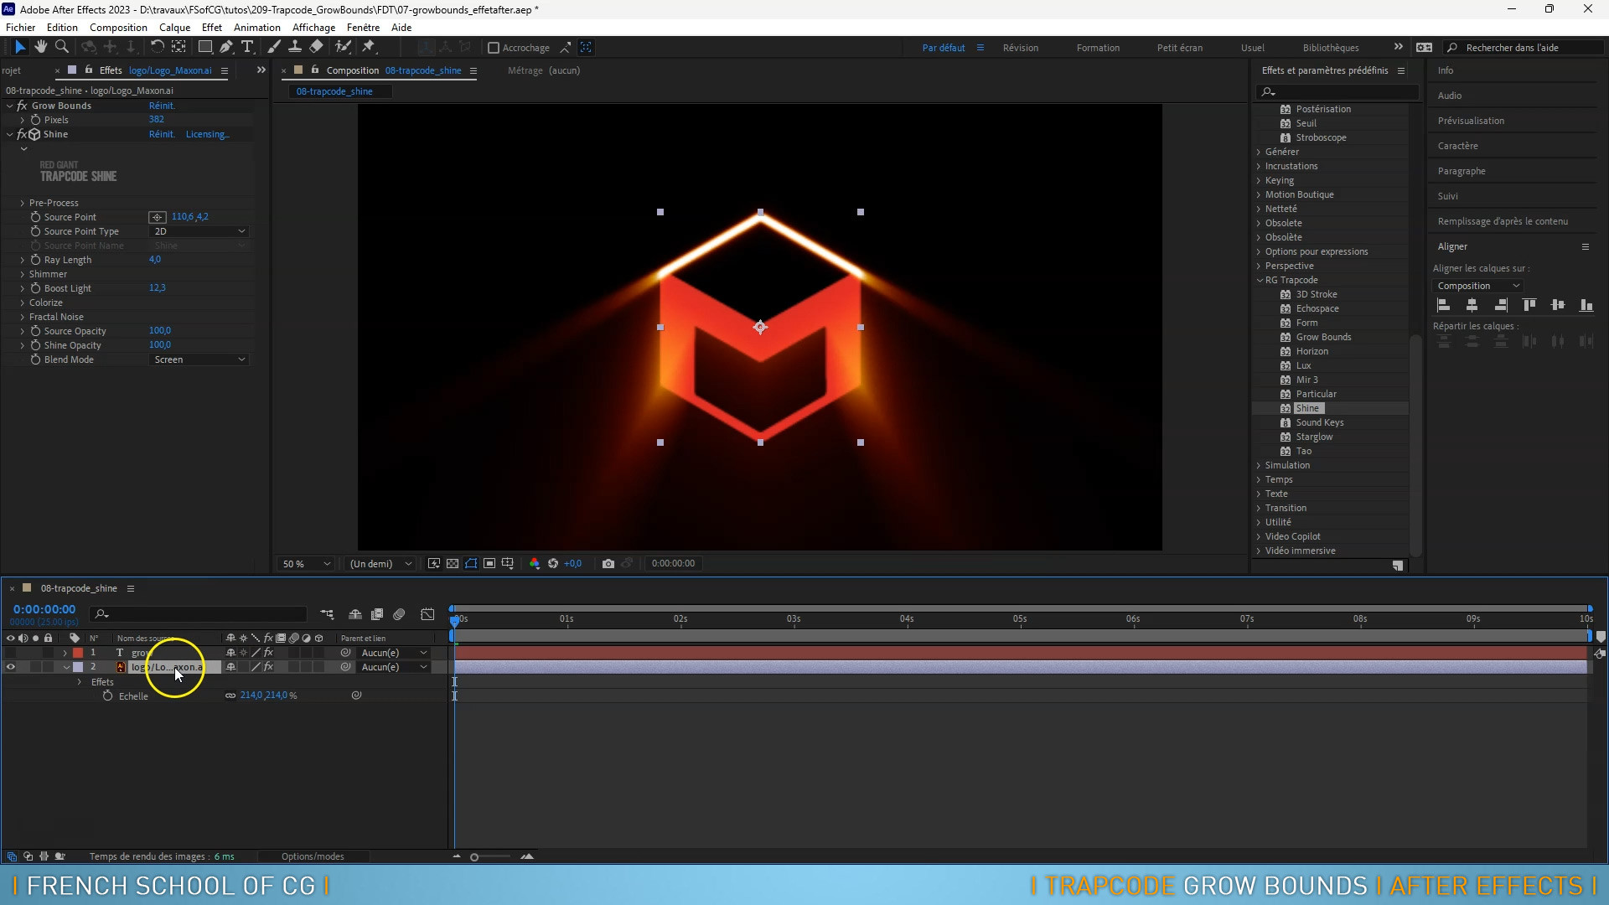This screenshot has width=1609, height=905.
Task: Click the Graph Editor icon in timeline
Action: [x=427, y=614]
